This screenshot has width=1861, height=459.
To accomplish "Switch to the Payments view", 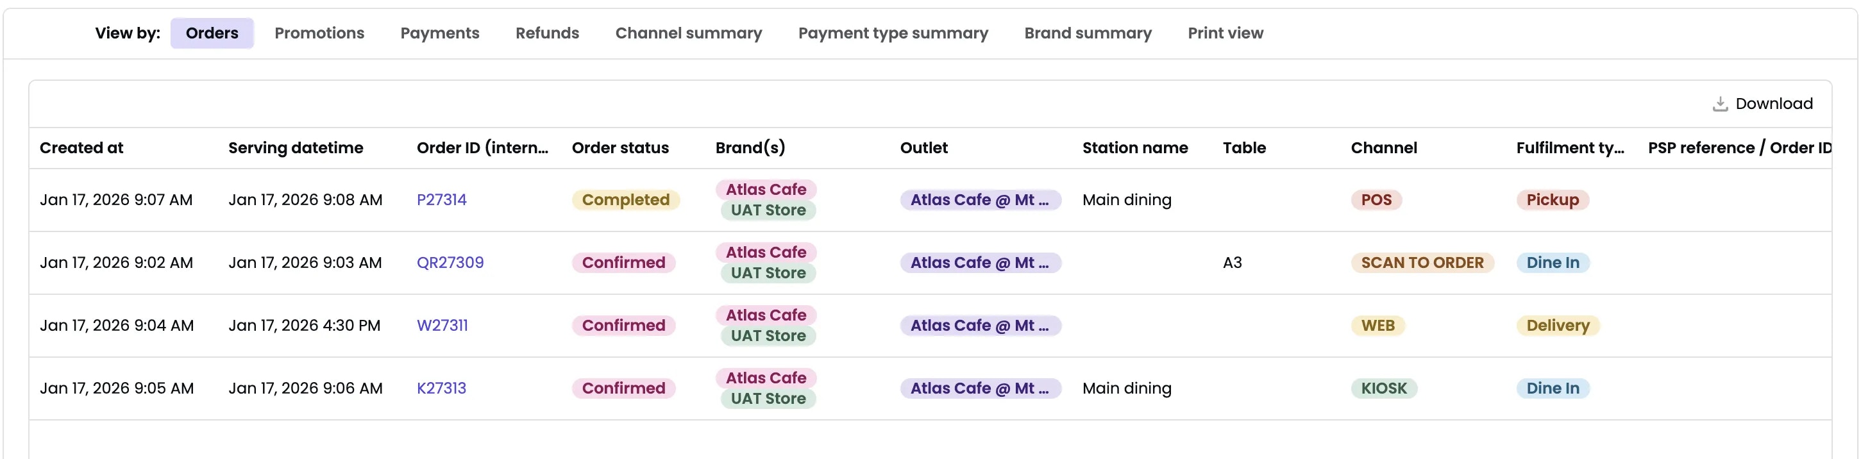I will (440, 33).
